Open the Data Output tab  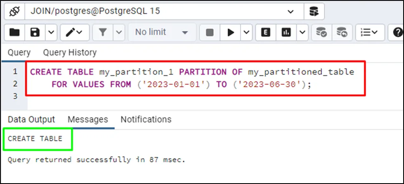[31, 120]
